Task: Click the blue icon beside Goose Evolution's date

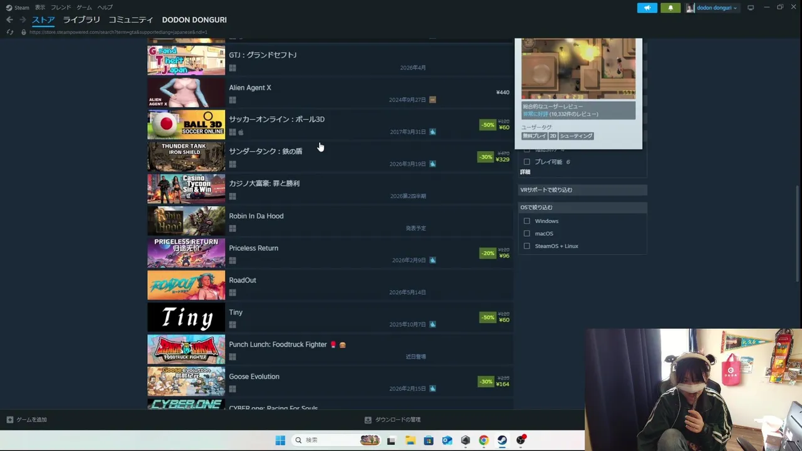Action: pyautogui.click(x=432, y=388)
